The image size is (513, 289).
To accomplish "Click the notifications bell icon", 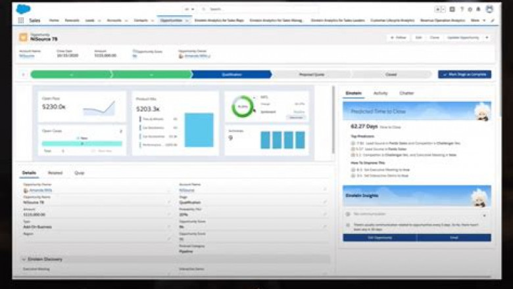I will [x=480, y=9].
